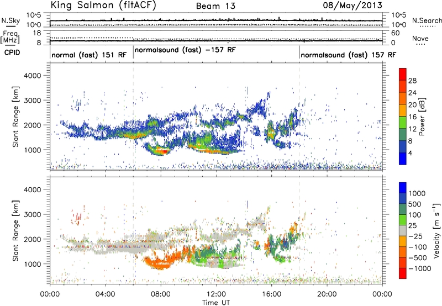Screen dimensions: 442x306
Task: Click the "normalsound (fast) 157 RF" CPID entry
Action: [x=349, y=55]
